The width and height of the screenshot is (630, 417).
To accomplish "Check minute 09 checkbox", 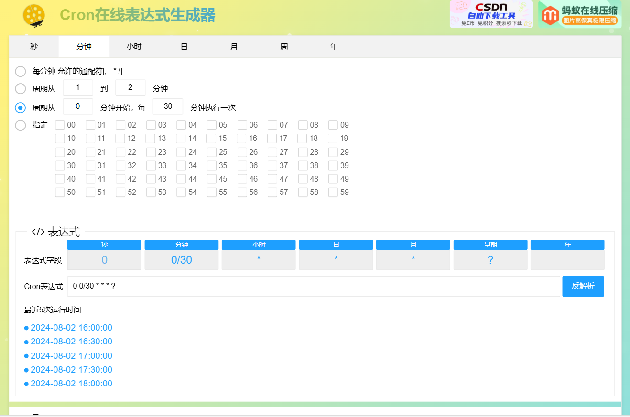I will point(333,125).
